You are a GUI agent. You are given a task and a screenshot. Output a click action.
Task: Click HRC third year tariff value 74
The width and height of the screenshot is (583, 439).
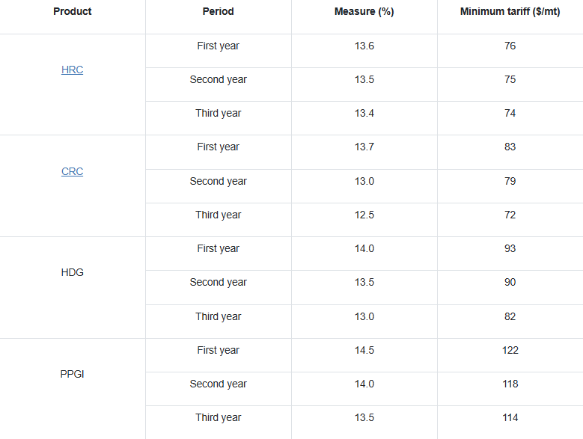[510, 113]
